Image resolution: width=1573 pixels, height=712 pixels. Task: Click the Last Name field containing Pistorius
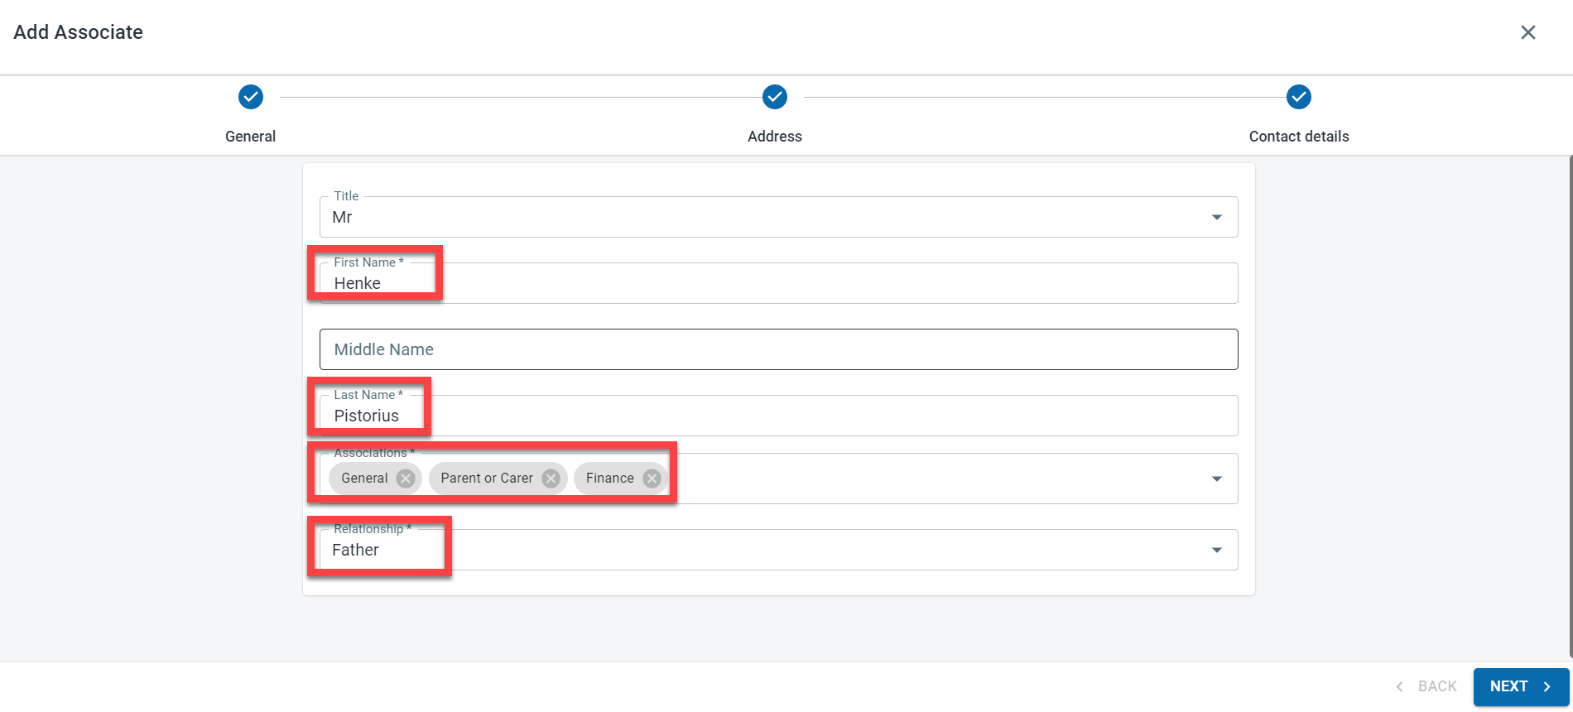(x=778, y=416)
